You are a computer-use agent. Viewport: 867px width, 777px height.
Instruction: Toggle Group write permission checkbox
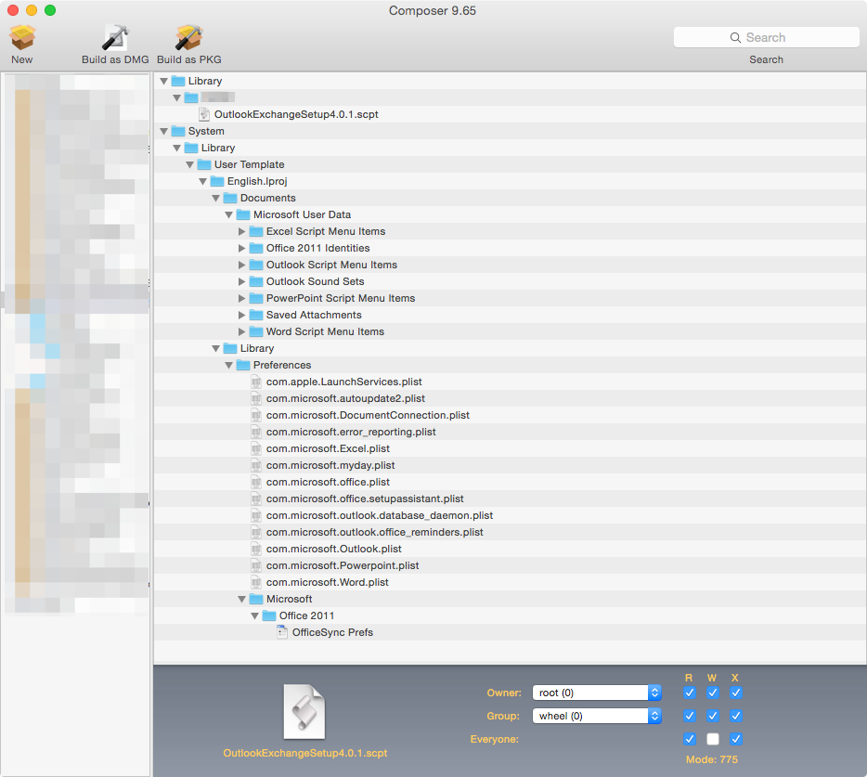pos(713,716)
